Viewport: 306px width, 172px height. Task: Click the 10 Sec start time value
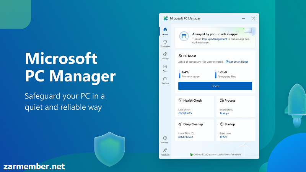(x=223, y=137)
